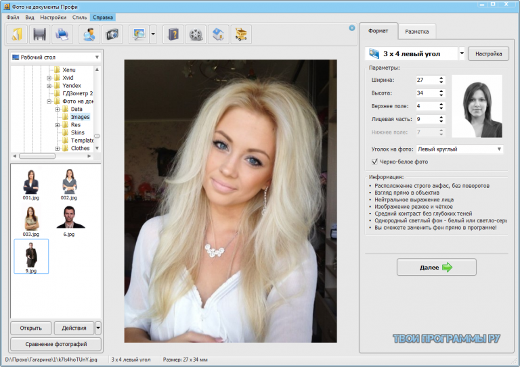Click the Открыть button
Screen dimensions: 520x367
click(x=31, y=328)
